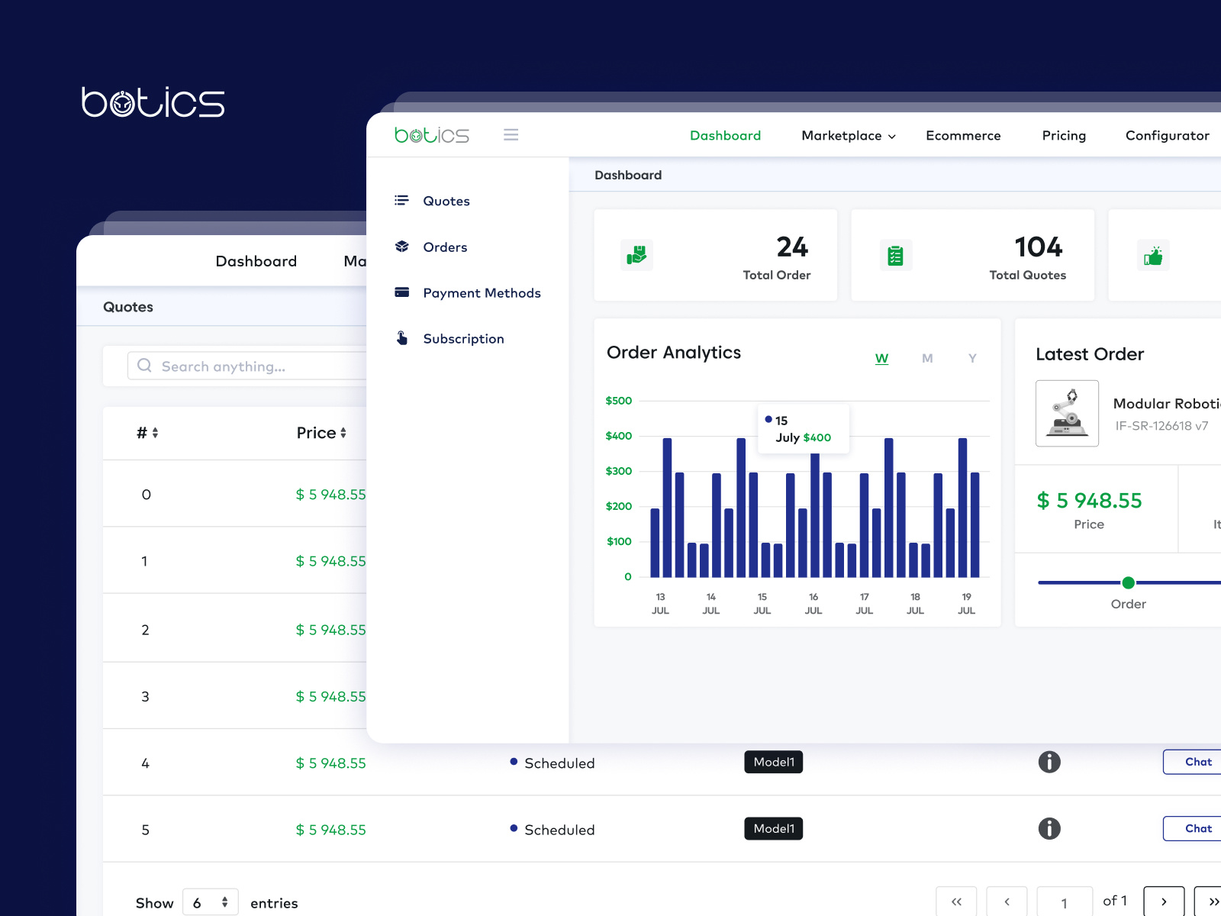Switch to the Ecommerce tab
Viewport: 1221px width, 916px height.
click(963, 135)
